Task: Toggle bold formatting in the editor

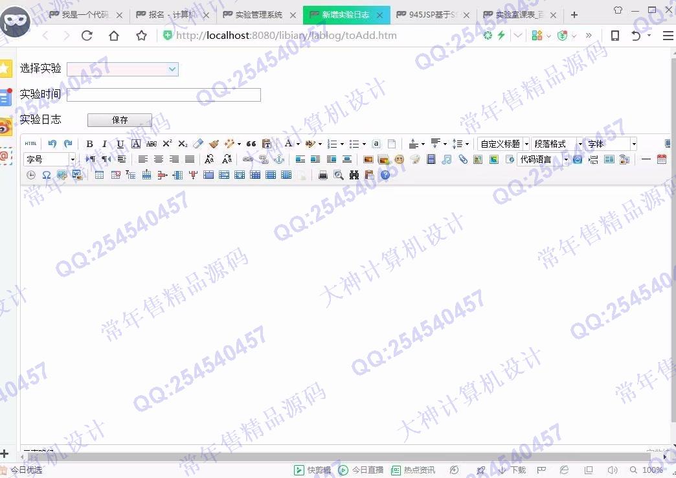Action: pyautogui.click(x=89, y=144)
